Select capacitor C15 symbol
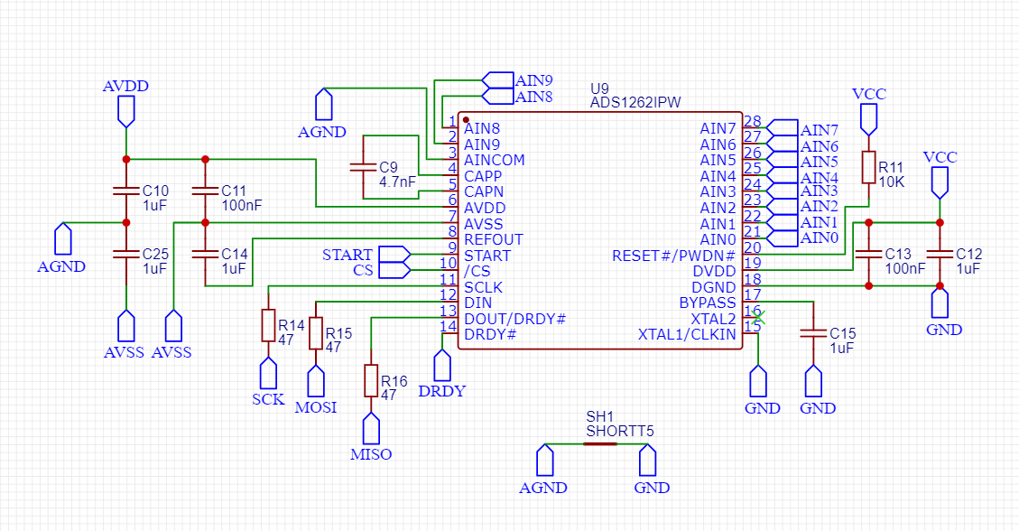 point(813,333)
